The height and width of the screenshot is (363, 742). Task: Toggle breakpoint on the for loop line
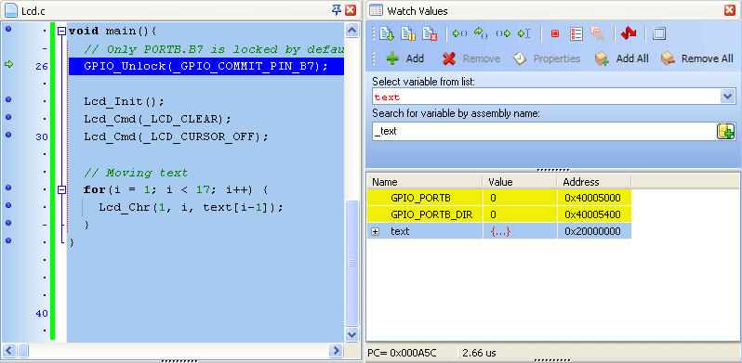[8, 188]
